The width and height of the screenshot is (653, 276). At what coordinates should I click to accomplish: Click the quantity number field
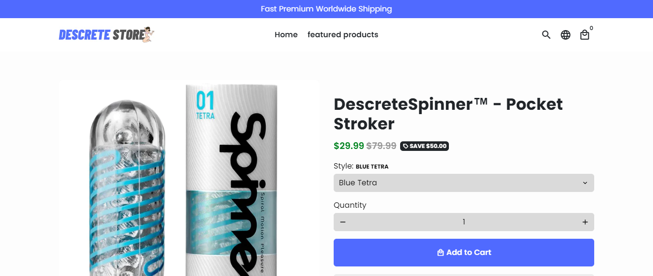(x=464, y=222)
